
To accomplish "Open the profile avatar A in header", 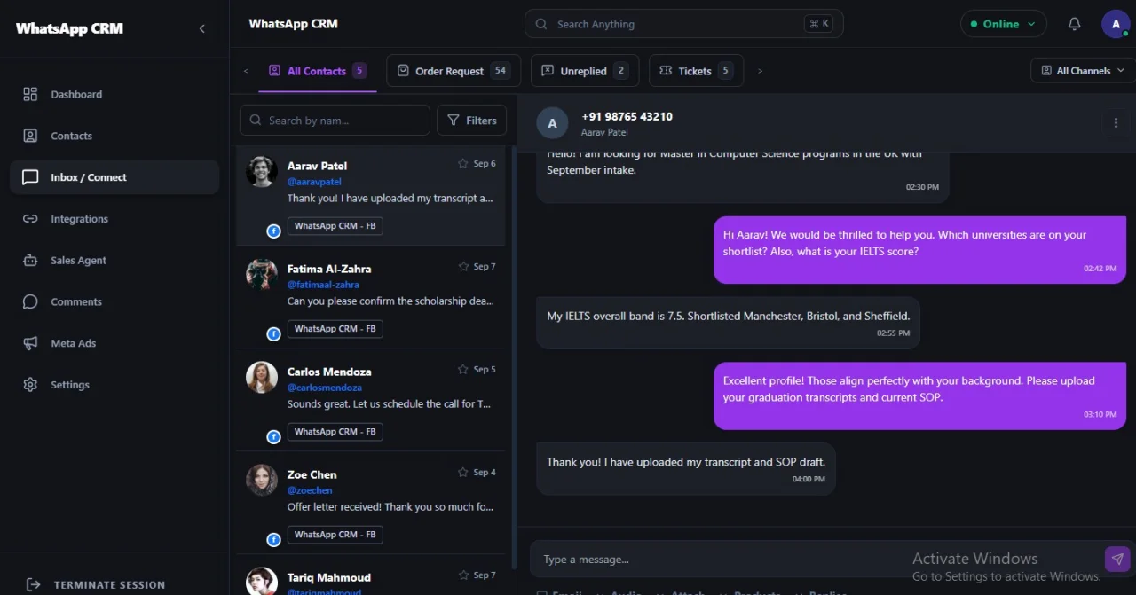I will 1116,24.
